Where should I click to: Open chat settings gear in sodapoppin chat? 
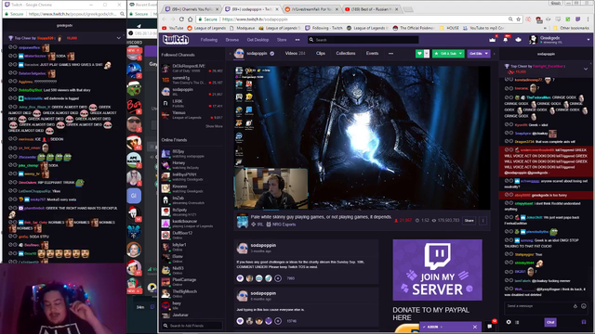[509, 322]
